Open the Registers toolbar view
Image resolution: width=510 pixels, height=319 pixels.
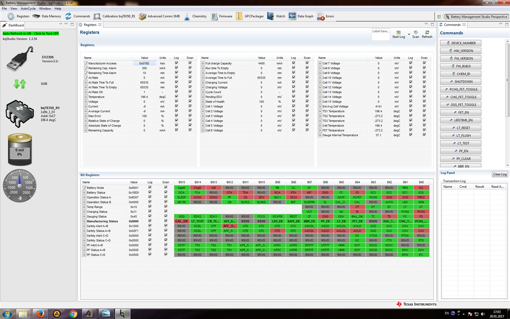(x=19, y=16)
